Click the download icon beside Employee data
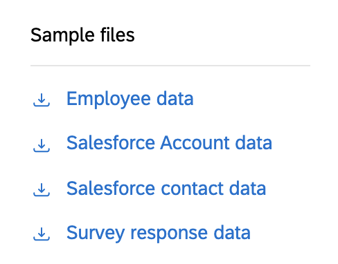This screenshot has height=264, width=338. coord(42,100)
